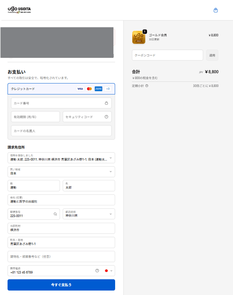
Task: Click the postal code search magnifier icon
Action: [55, 214]
